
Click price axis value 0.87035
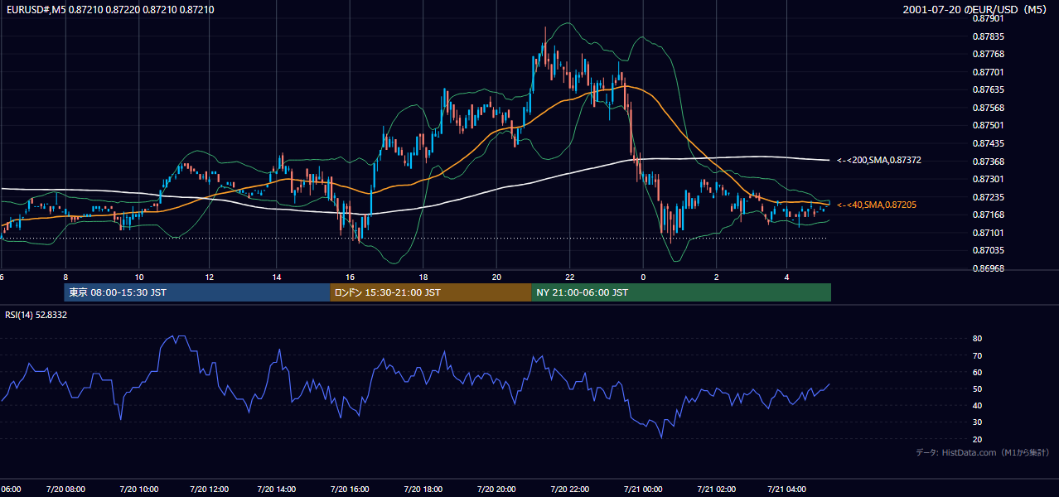(988, 250)
